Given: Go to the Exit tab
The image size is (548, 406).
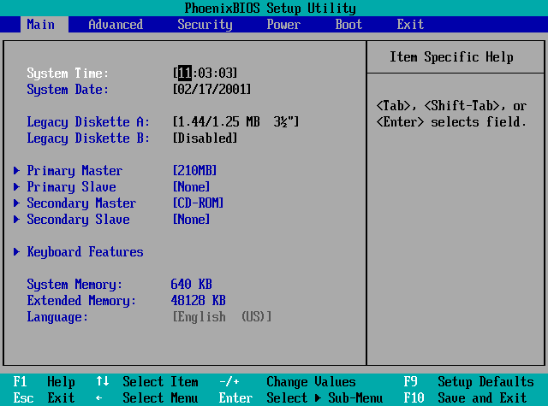Looking at the screenshot, I should [x=410, y=25].
